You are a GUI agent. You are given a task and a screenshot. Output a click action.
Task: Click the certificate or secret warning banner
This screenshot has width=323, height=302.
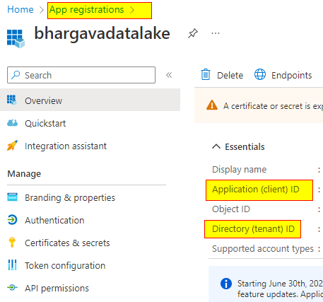pyautogui.click(x=259, y=105)
